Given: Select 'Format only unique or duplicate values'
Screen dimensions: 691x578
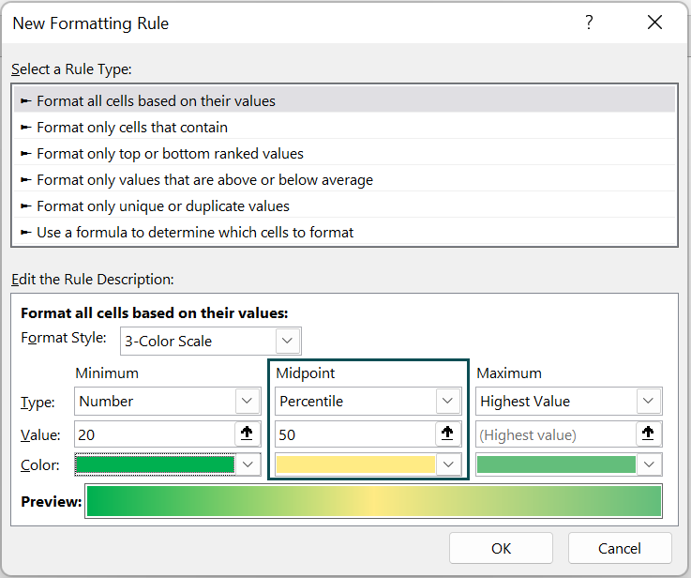Looking at the screenshot, I should click(344, 205).
